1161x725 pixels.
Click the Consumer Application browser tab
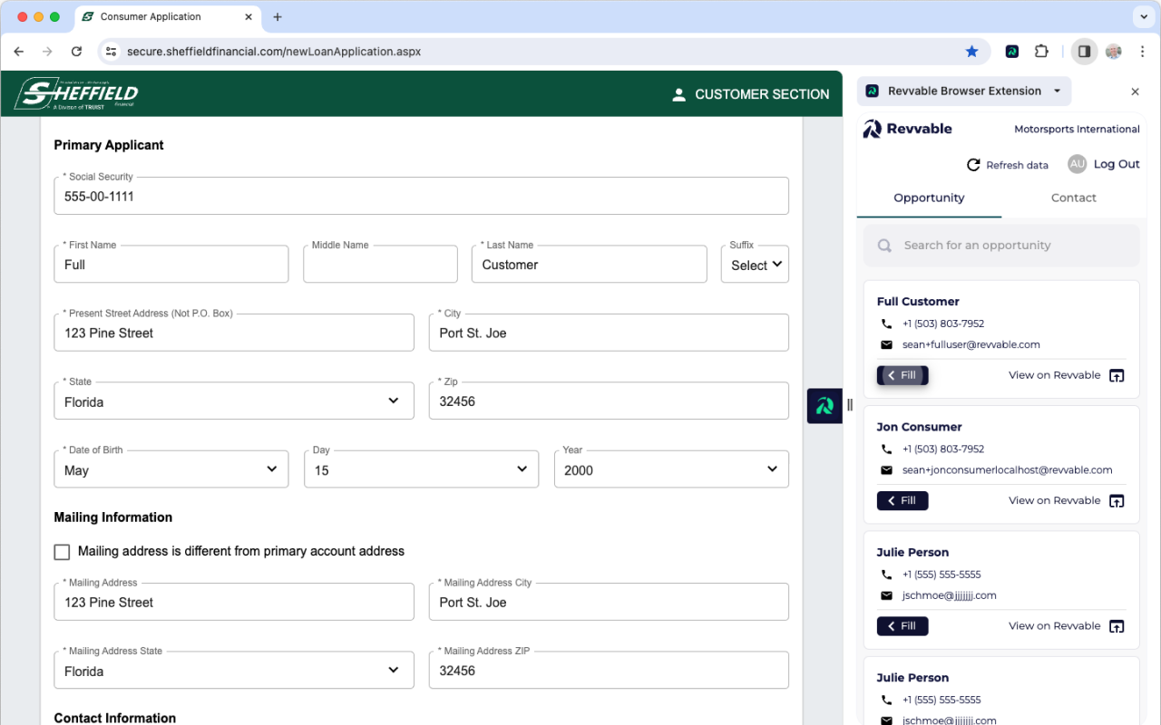(169, 17)
